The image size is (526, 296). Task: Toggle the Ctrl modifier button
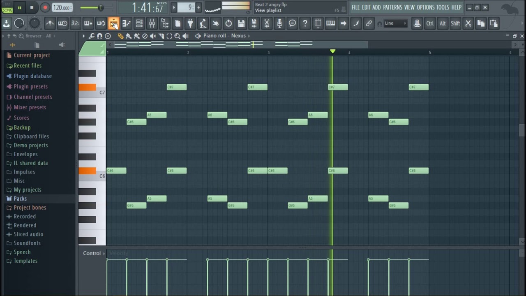[x=430, y=23]
